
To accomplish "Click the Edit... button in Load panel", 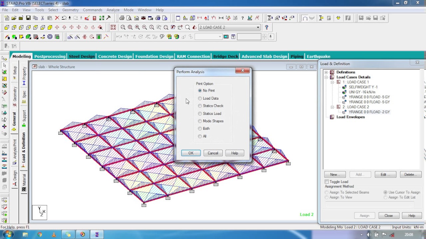I will [385, 175].
